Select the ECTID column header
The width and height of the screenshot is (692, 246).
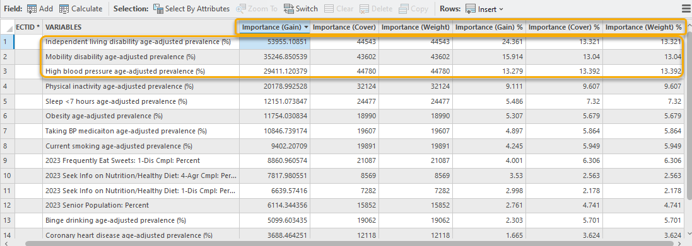[x=28, y=27]
